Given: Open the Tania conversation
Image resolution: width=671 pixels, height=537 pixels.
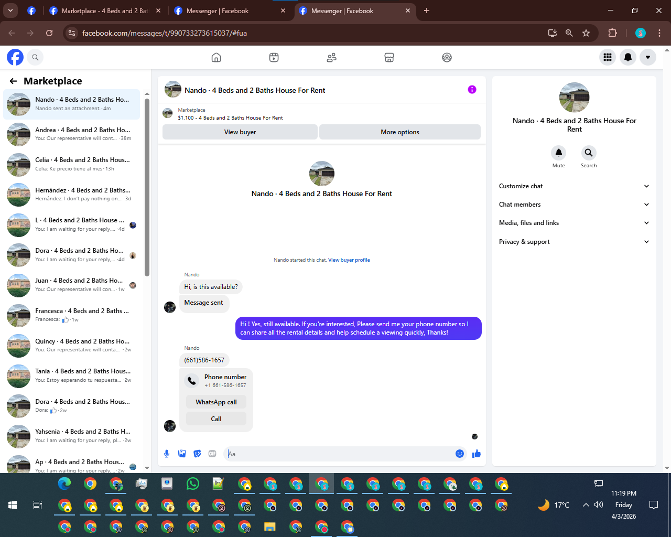Looking at the screenshot, I should click(72, 376).
